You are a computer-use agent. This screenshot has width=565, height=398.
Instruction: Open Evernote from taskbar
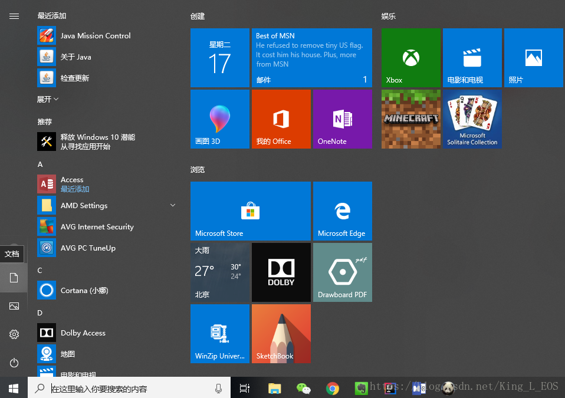(361, 389)
